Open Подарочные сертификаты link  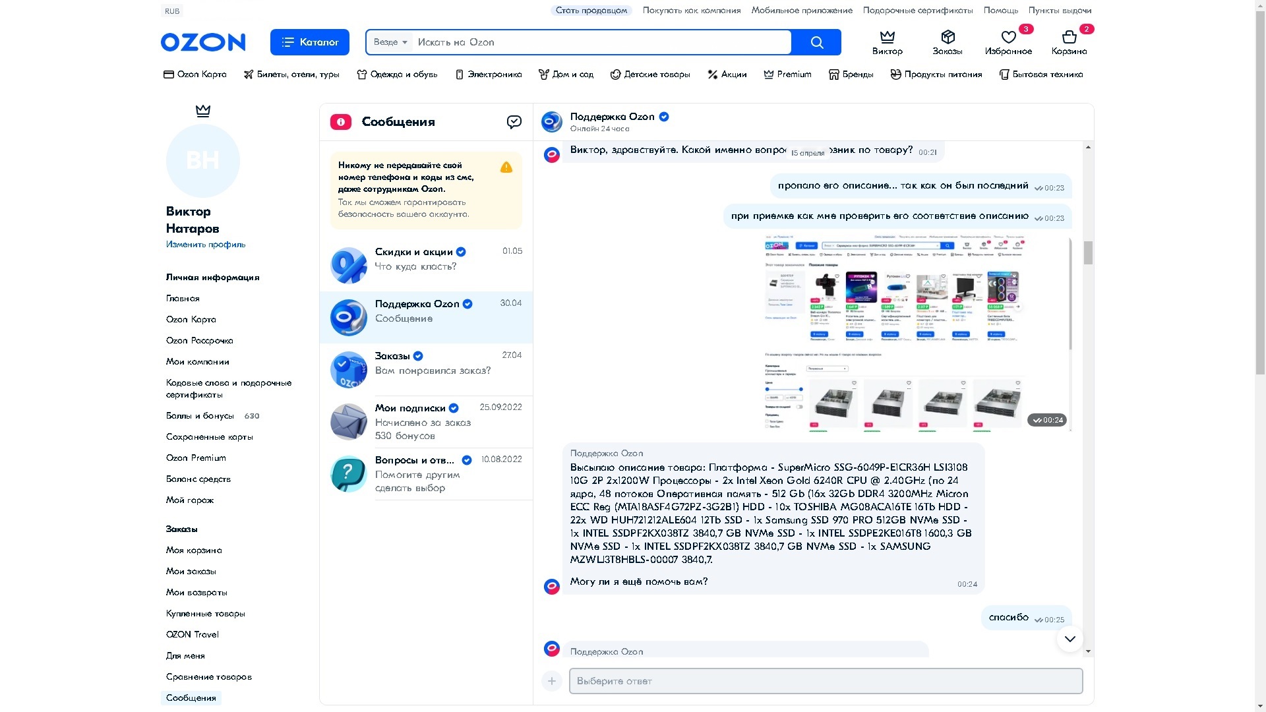click(918, 11)
